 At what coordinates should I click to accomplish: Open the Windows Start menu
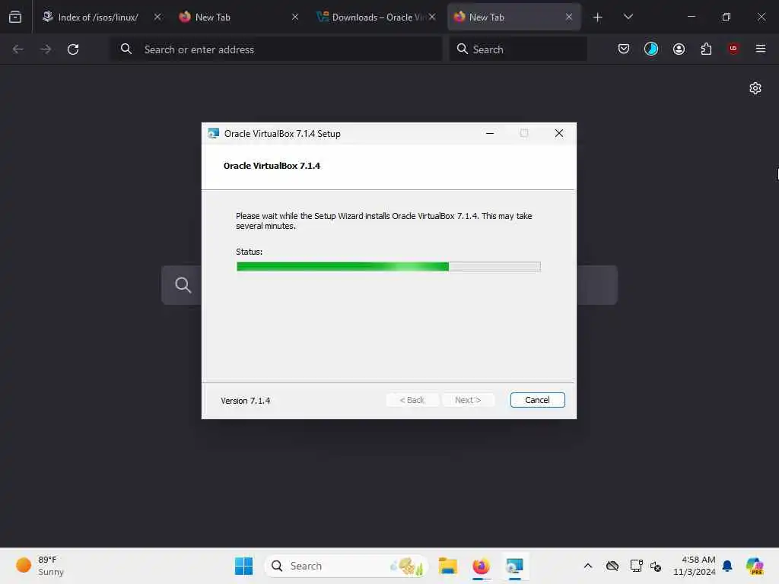pos(243,566)
